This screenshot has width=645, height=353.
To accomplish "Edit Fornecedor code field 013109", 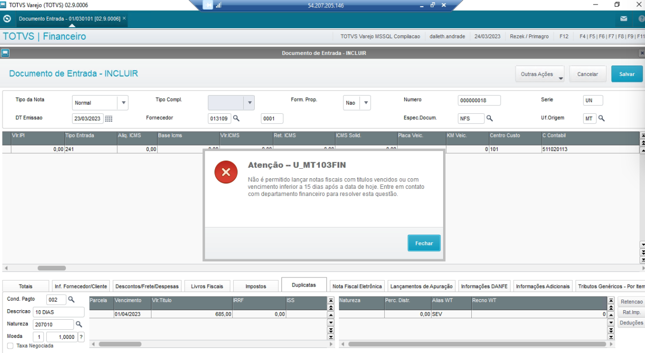I will click(219, 118).
